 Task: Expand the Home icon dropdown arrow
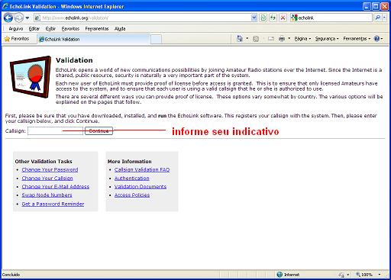[x=247, y=39]
